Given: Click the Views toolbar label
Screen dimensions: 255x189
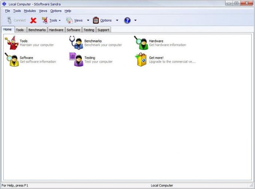Looking at the screenshot, I should coord(78,20).
